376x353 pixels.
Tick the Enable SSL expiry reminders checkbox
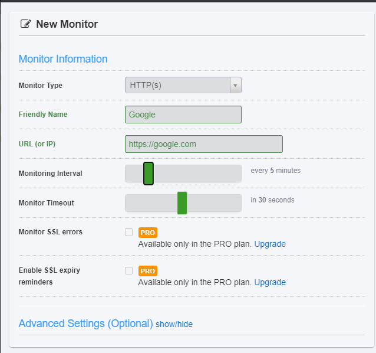(x=128, y=270)
